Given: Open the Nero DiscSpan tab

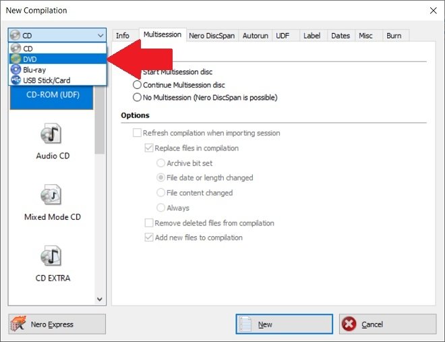Looking at the screenshot, I should [x=212, y=36].
